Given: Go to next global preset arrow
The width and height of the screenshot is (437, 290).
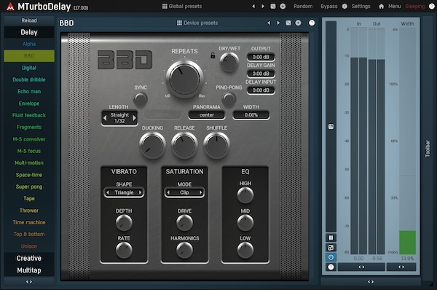Looking at the screenshot, I should [263, 6].
